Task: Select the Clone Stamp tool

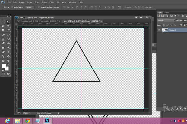Action: 3,39
